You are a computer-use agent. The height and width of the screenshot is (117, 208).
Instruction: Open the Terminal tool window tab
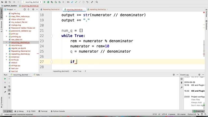tap(43, 111)
